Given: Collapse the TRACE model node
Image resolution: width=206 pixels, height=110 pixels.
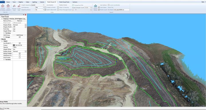Looking at the screenshot, I should coord(2,41).
